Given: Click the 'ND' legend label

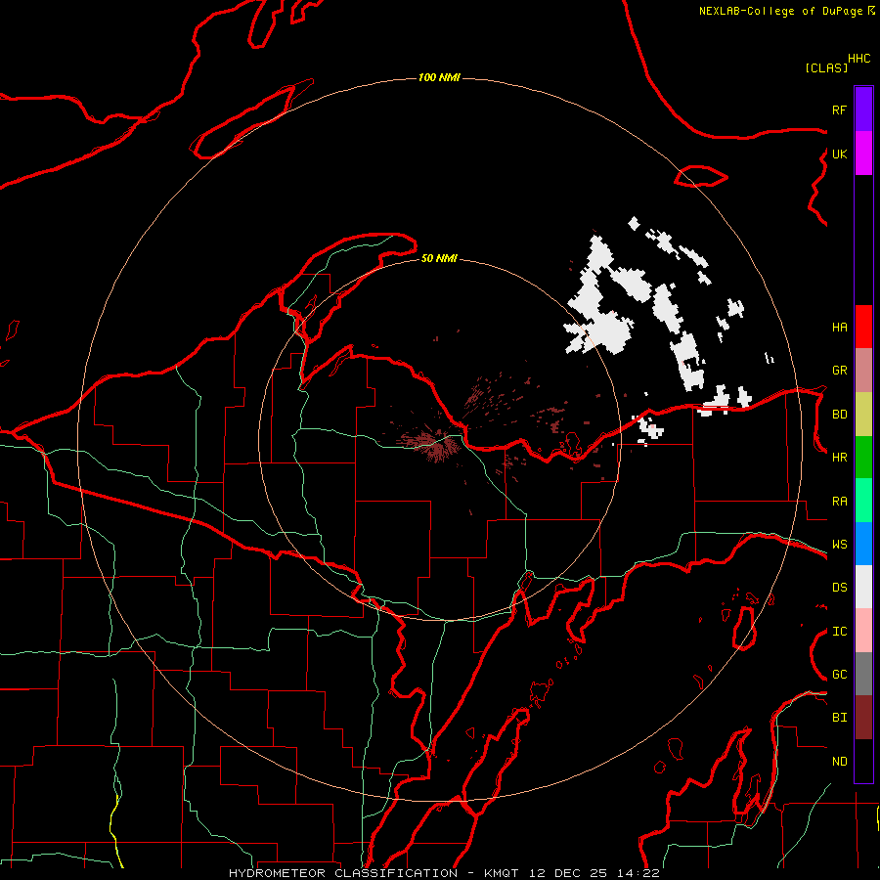Looking at the screenshot, I should (x=840, y=762).
